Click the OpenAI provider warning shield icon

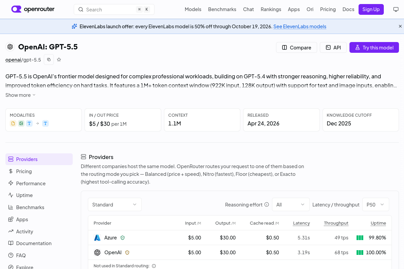127,253
